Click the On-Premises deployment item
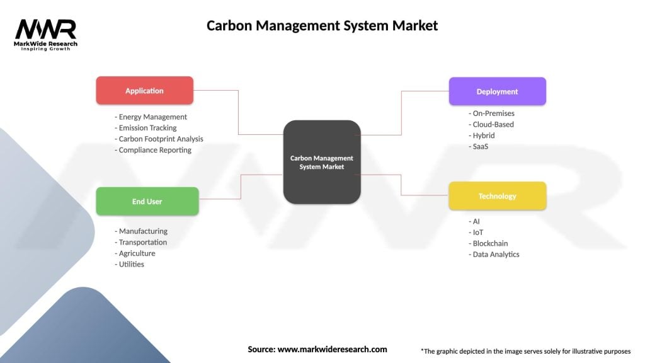Viewport: 645px width, 363px height. (x=493, y=113)
